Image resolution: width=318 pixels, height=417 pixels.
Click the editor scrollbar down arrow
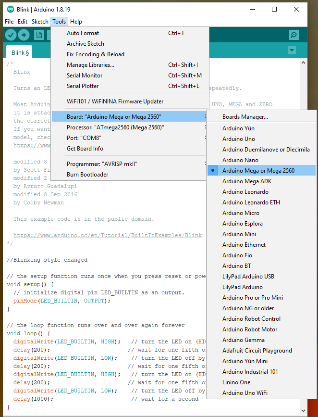pos(303,411)
